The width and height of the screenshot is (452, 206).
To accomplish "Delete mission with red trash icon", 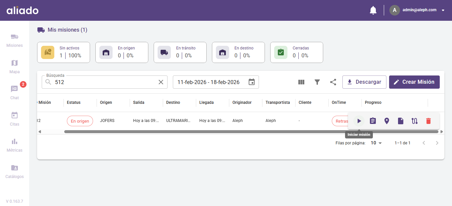I will point(428,121).
